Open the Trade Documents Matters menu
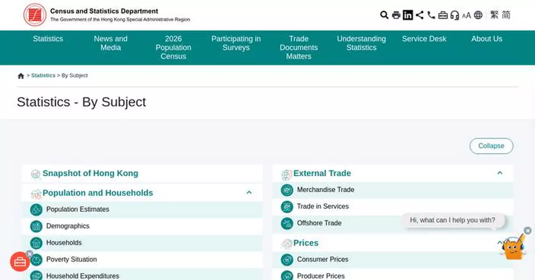The width and height of the screenshot is (535, 280). (x=298, y=48)
